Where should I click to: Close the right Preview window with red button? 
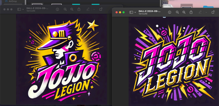point(116,12)
